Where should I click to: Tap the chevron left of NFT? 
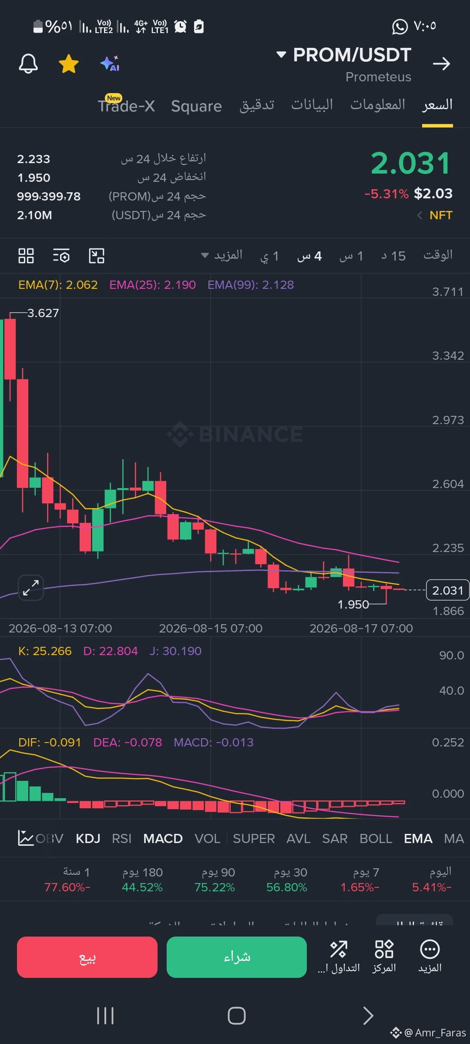click(420, 215)
